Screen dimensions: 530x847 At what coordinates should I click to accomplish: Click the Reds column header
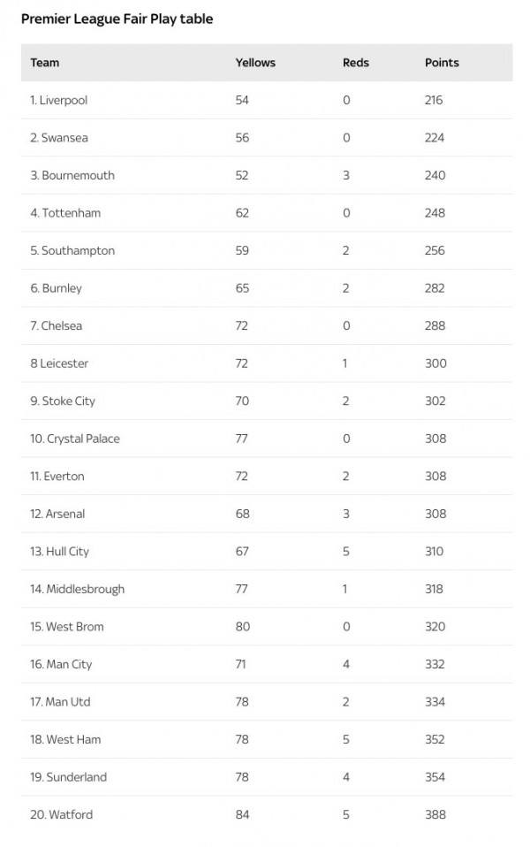(356, 63)
